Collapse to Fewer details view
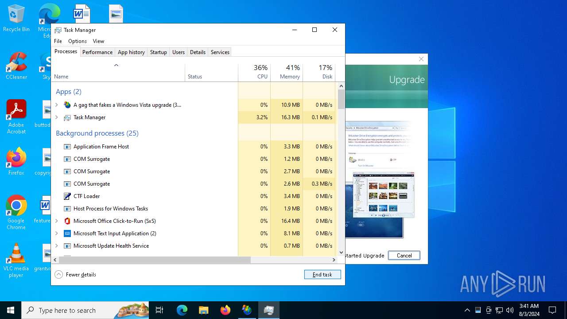567x319 pixels. pyautogui.click(x=75, y=275)
